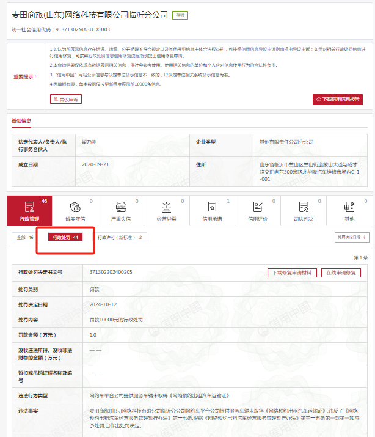
Task: Click company name 麦田商旅(山东)网络科技有限公司临沂分公司
Action: 90,15
